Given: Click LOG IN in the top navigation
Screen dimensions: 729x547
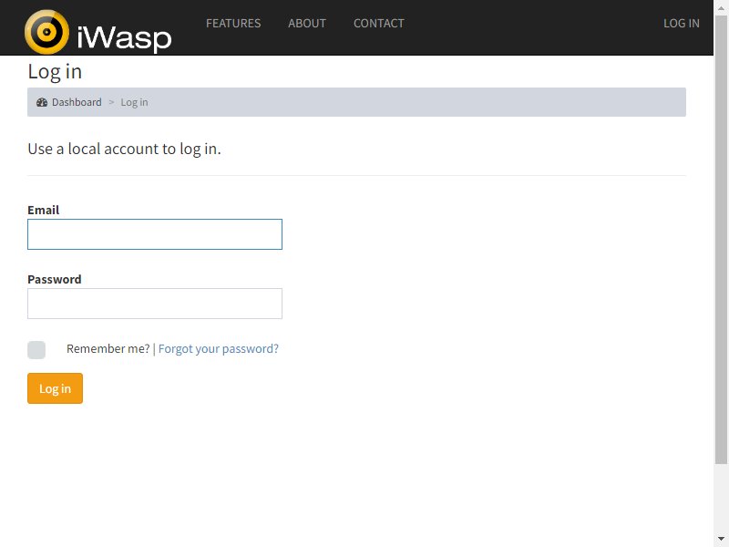Looking at the screenshot, I should [x=681, y=24].
